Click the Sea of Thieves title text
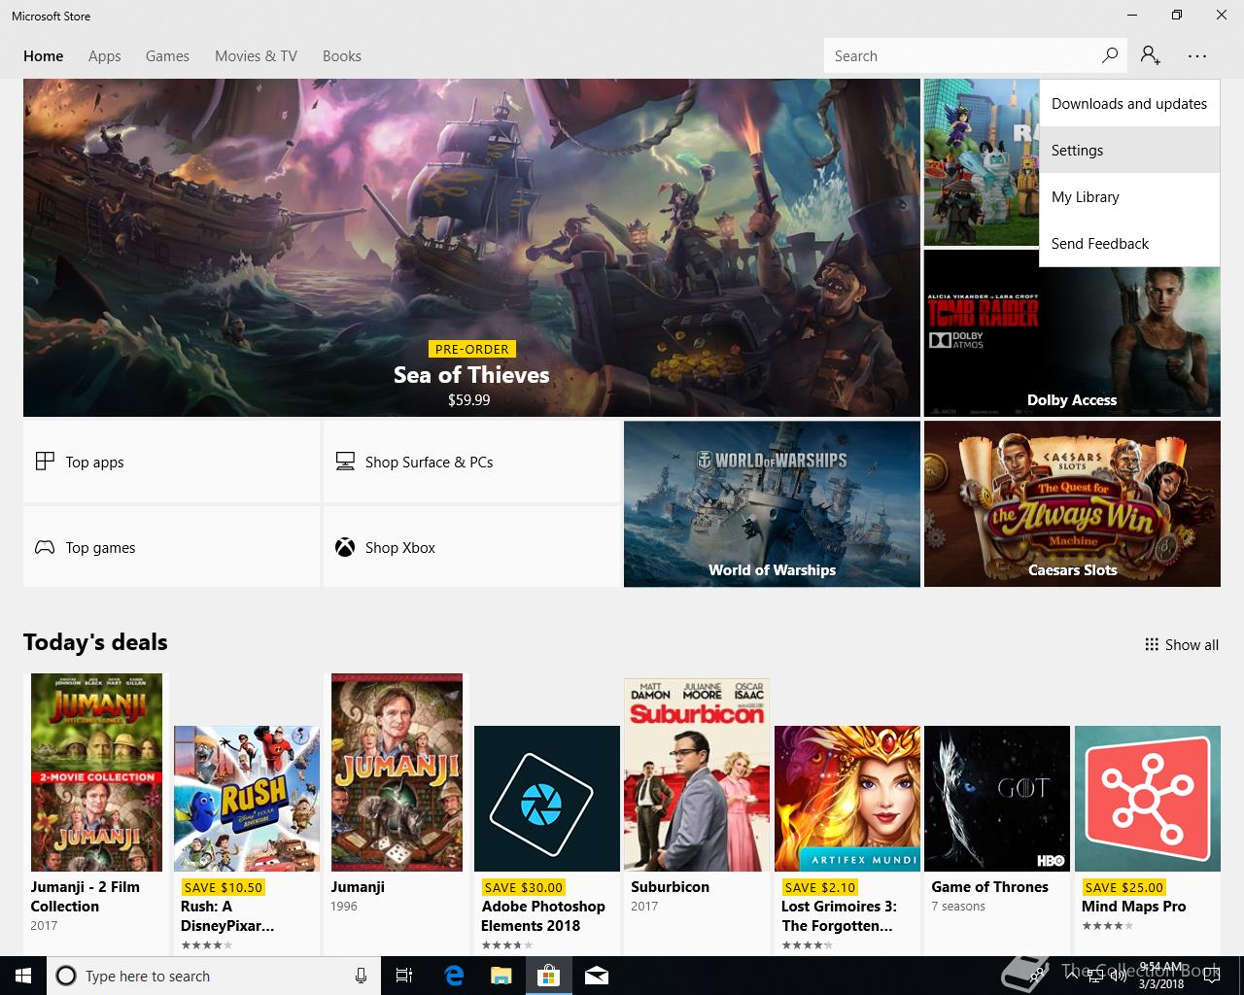 tap(471, 375)
